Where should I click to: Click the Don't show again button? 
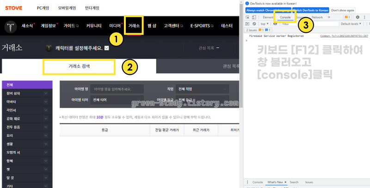pos(343,10)
